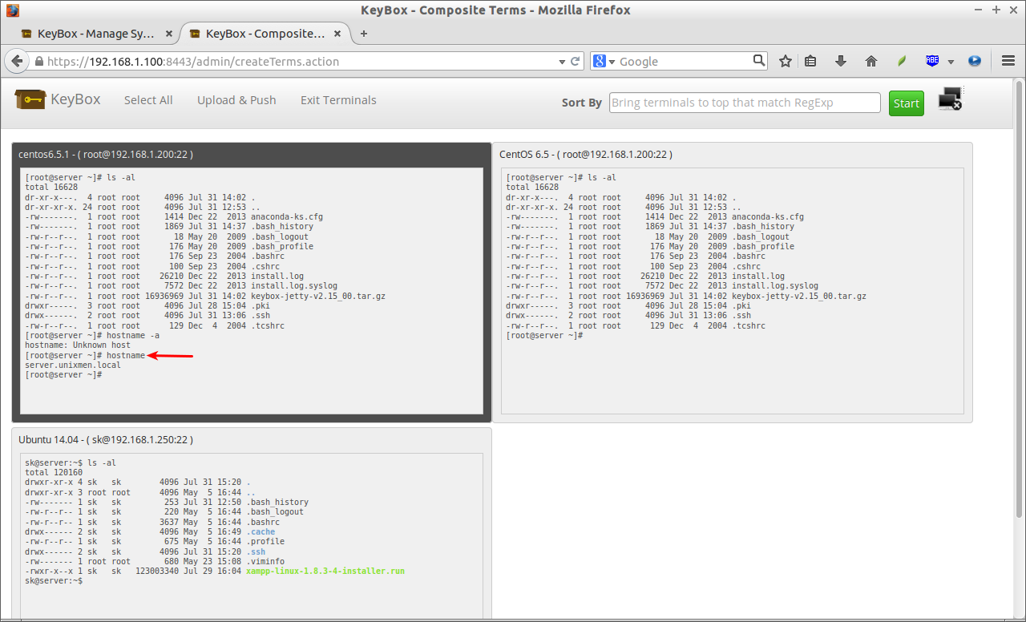Screen dimensions: 1026x622
Task: Click xampp-linux-1.8.3-4-installer.run file name
Action: point(325,572)
